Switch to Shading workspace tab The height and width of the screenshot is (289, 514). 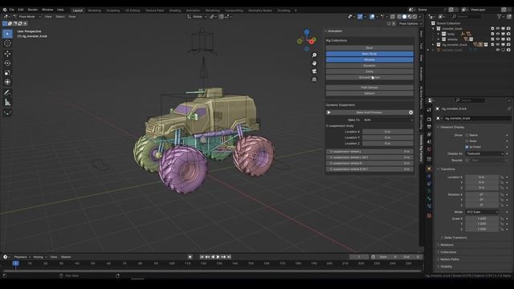175,10
